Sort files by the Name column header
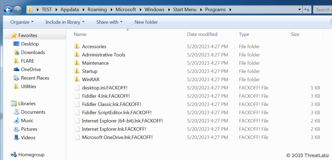Screen dimensions: 332x160 (80, 34)
